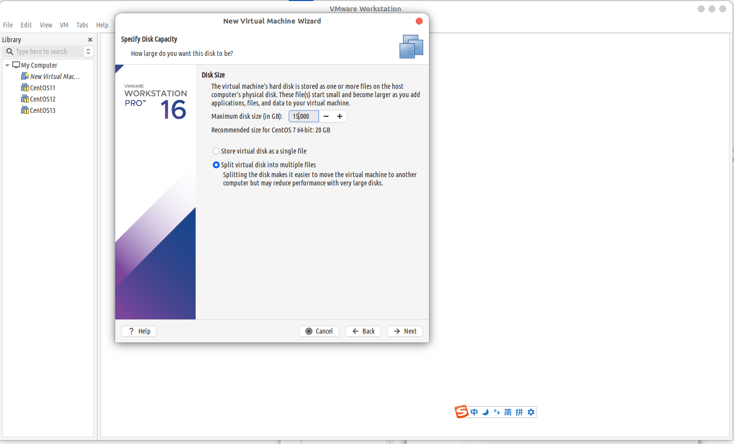Toggle the half-moon width icon in IME bar
The width and height of the screenshot is (734, 444).
[x=485, y=412]
